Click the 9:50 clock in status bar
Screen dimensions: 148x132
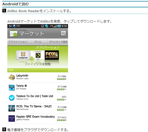click(64, 26)
